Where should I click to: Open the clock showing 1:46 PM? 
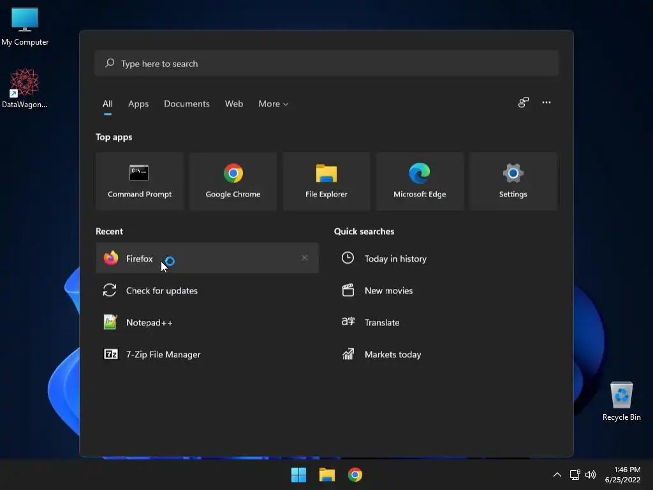point(622,475)
